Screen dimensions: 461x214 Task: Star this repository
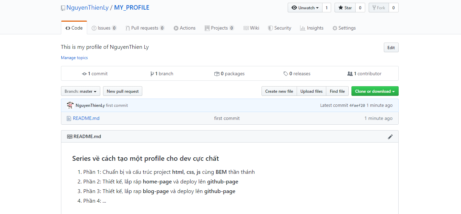(x=345, y=8)
